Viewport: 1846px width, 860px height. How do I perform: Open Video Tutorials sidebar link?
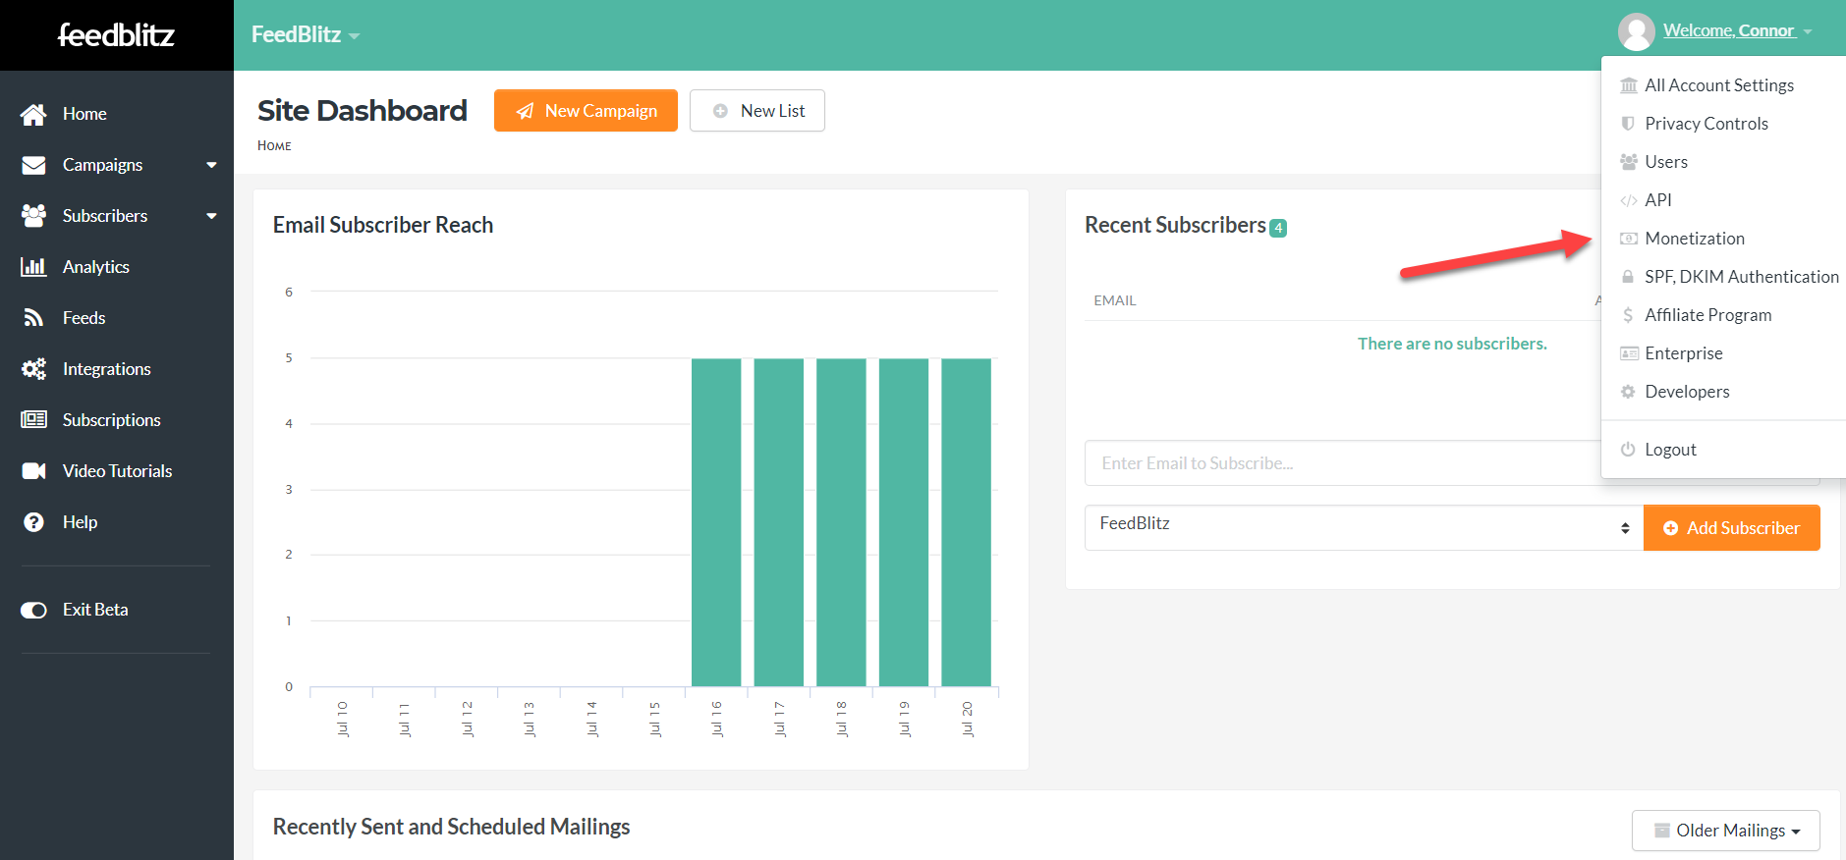pos(116,471)
